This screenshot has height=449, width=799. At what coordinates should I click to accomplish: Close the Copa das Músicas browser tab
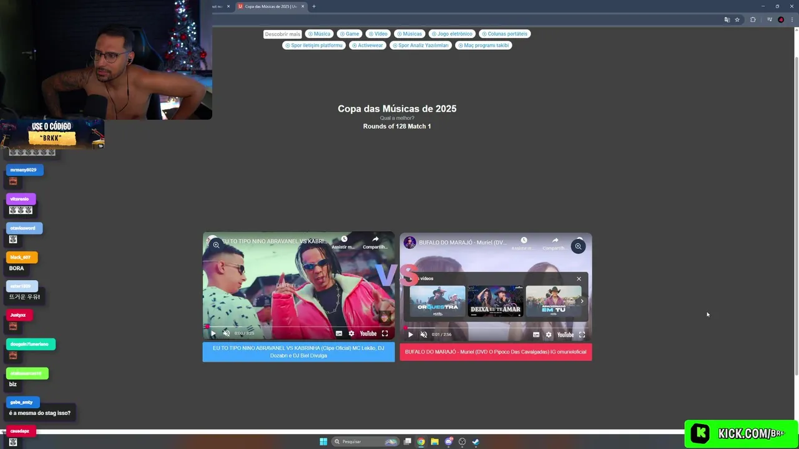click(303, 6)
